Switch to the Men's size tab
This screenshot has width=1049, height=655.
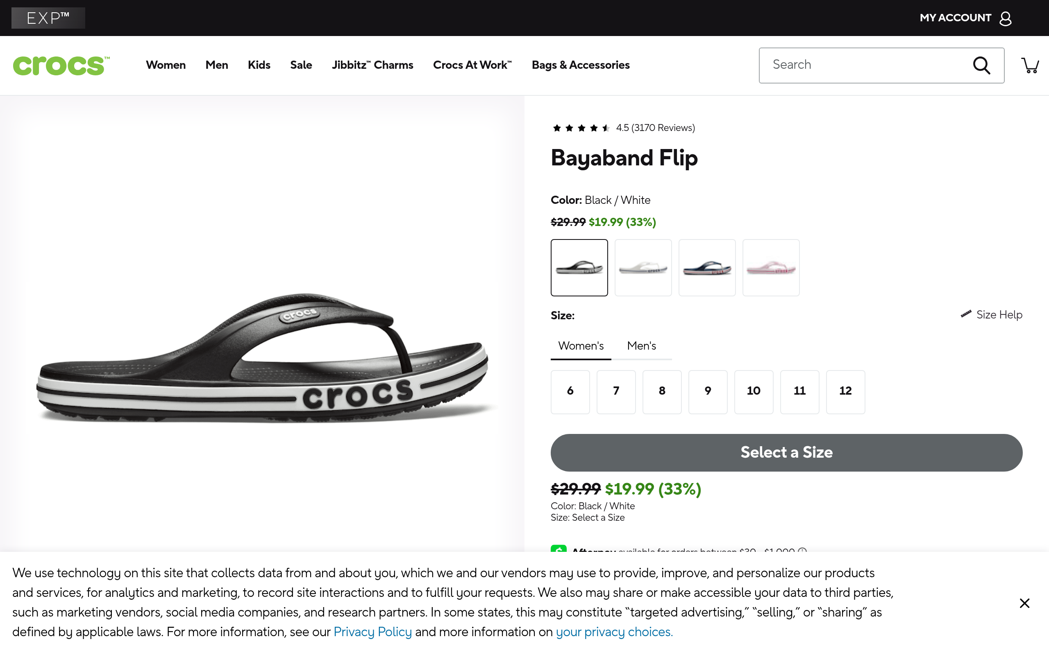click(x=641, y=346)
